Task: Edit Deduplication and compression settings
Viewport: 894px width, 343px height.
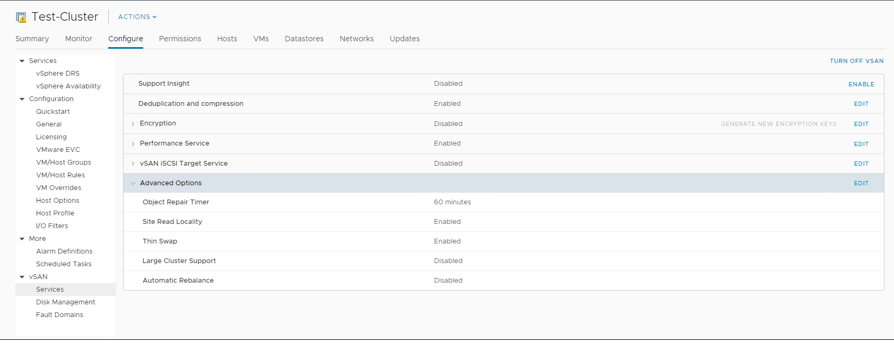Action: tap(861, 104)
